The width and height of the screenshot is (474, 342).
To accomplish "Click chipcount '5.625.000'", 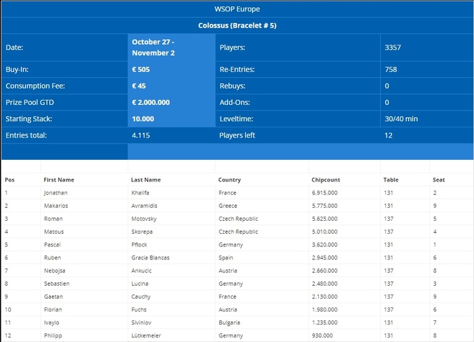I will pos(324,219).
